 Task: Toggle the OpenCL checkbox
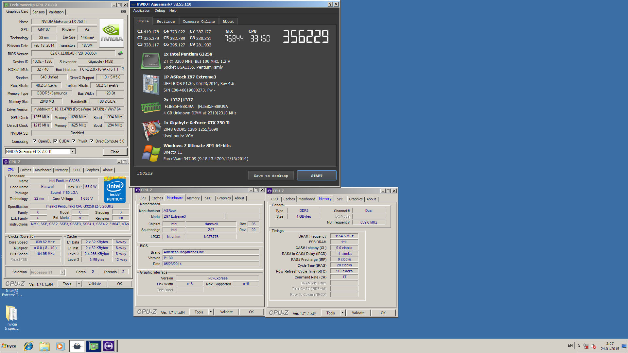pyautogui.click(x=35, y=141)
